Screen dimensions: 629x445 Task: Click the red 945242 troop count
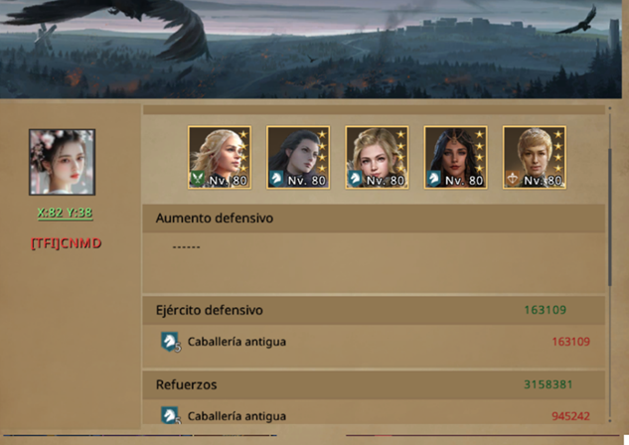pyautogui.click(x=570, y=416)
